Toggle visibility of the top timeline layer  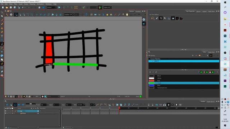(x=6, y=111)
